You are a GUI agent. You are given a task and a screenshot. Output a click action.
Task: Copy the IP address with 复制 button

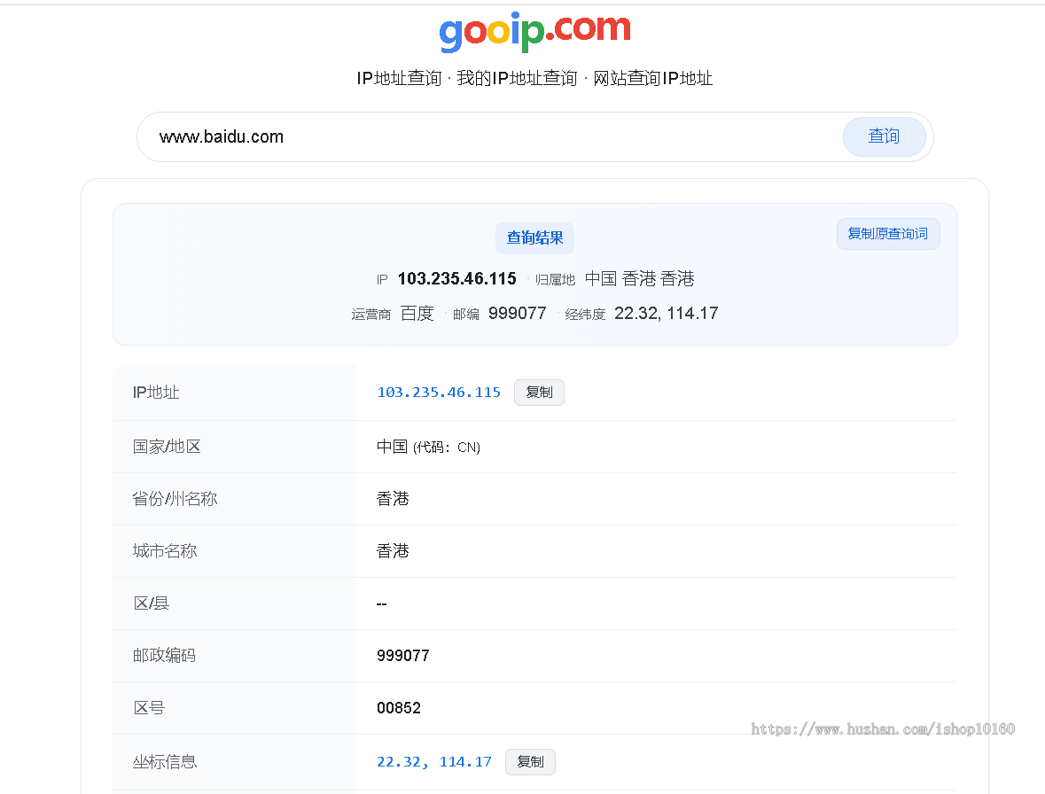[x=539, y=393]
